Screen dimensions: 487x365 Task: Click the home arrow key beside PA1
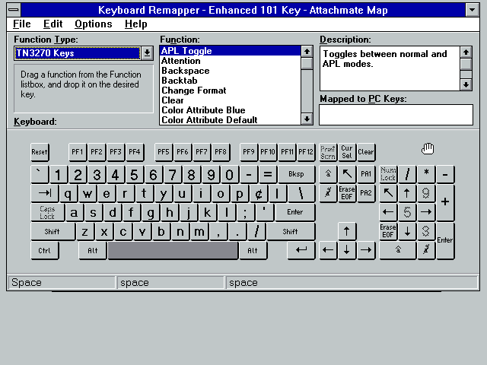click(347, 174)
